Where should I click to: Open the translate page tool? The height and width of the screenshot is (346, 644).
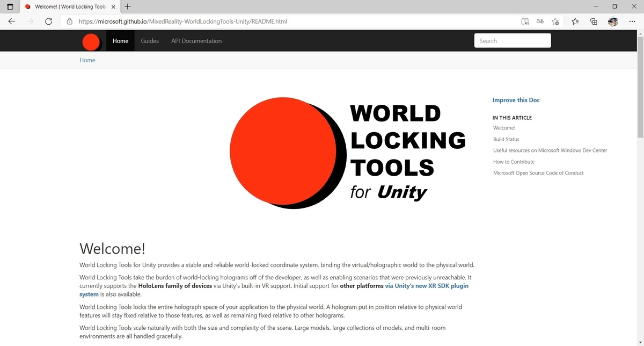(x=540, y=21)
